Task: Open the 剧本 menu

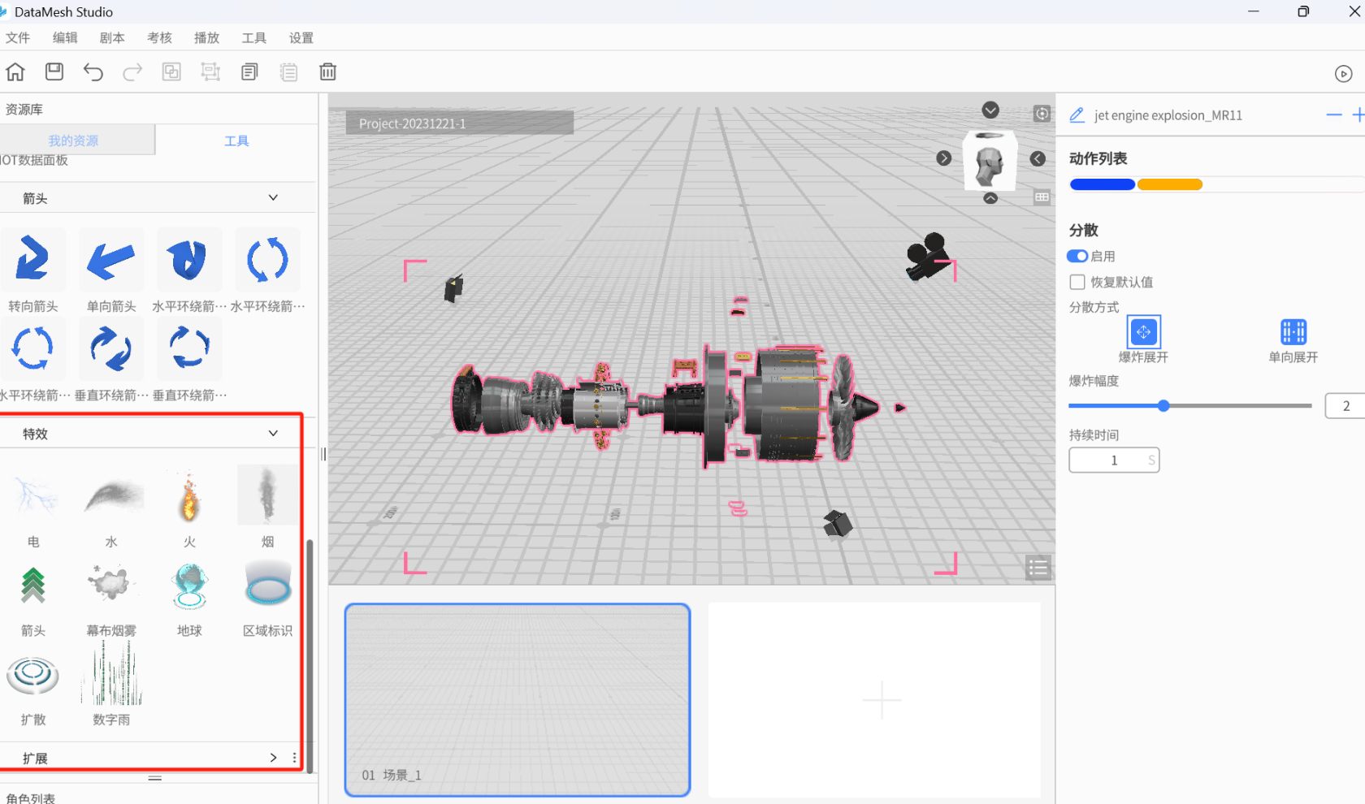Action: [x=112, y=37]
